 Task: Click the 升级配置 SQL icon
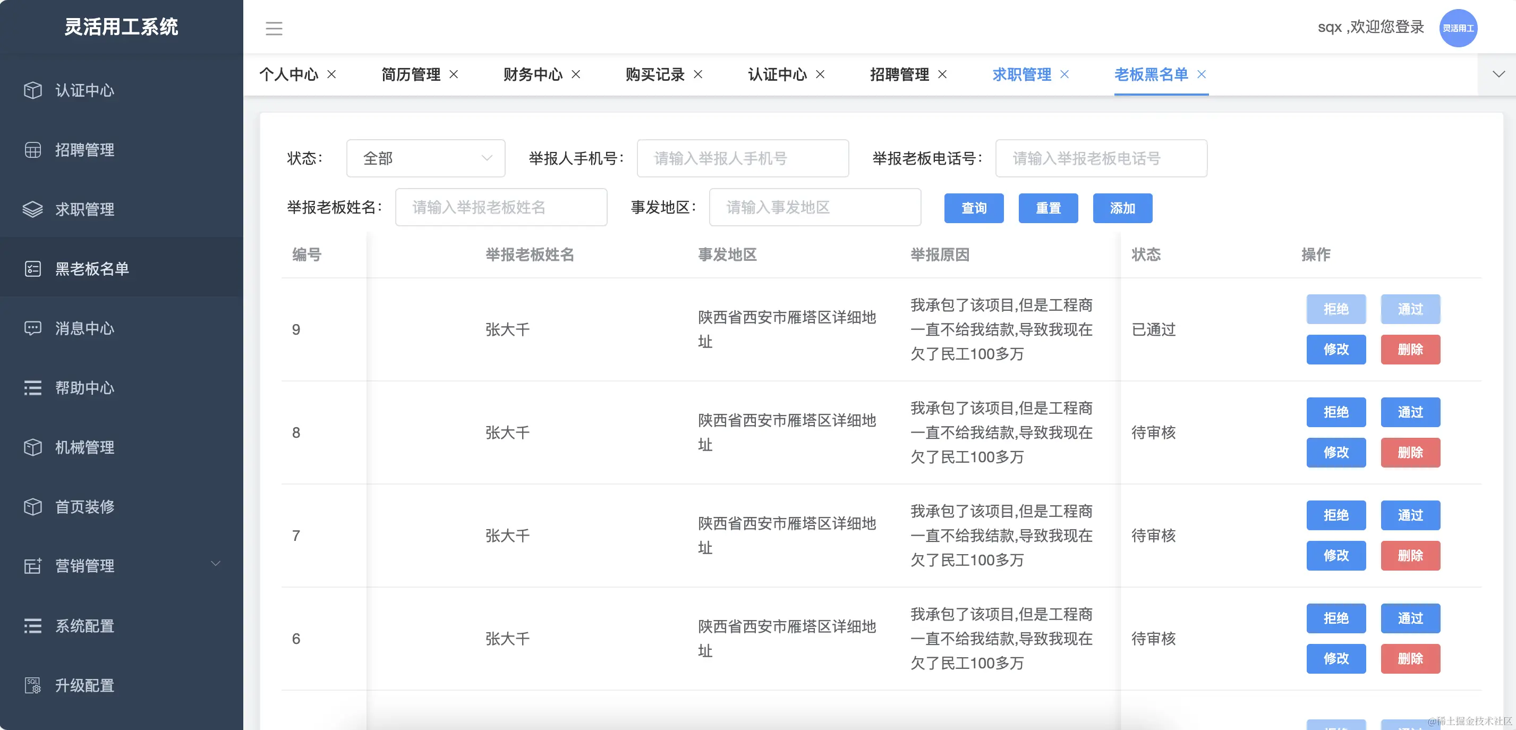(32, 685)
